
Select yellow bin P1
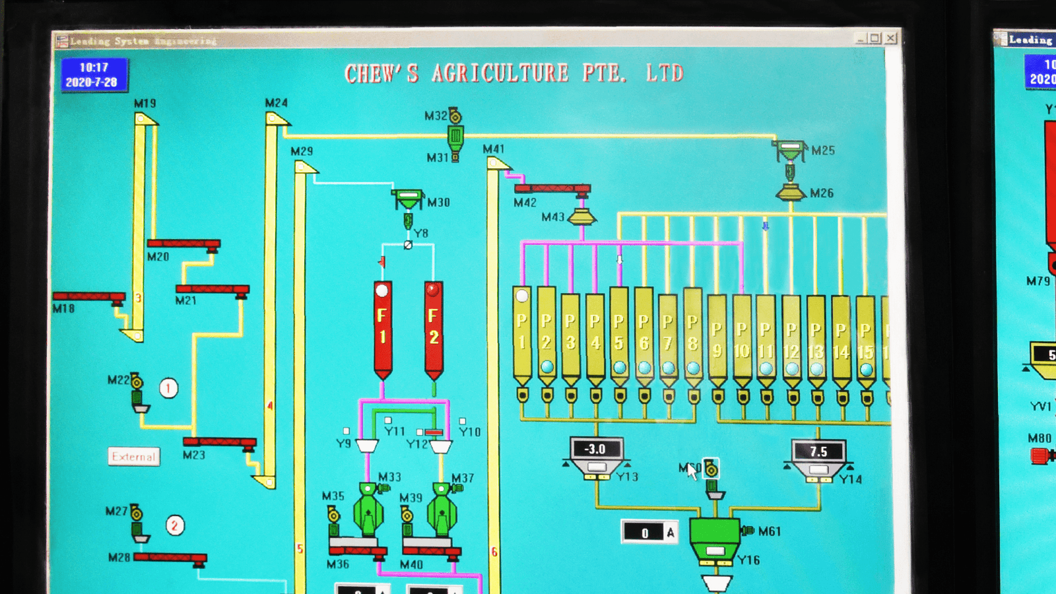pyautogui.click(x=522, y=335)
